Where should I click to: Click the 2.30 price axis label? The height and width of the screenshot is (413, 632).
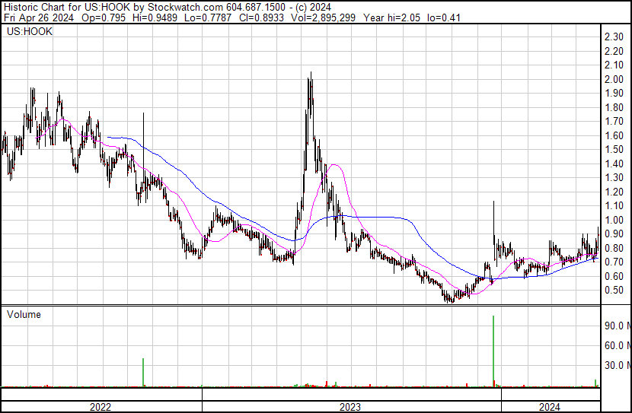(614, 37)
